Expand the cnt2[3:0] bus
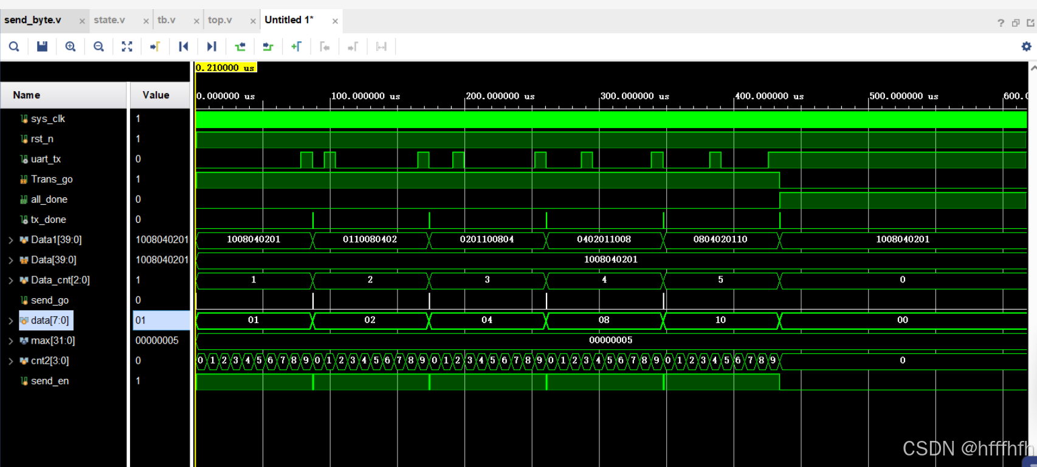This screenshot has height=467, width=1037. pyautogui.click(x=10, y=361)
